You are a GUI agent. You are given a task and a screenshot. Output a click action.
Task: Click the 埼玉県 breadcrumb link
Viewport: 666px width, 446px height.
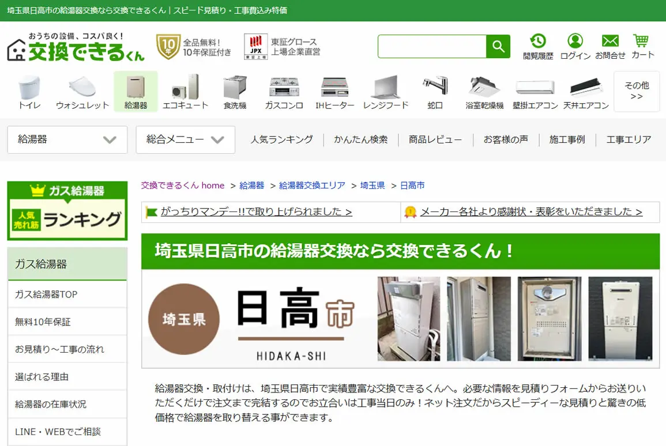[372, 186]
